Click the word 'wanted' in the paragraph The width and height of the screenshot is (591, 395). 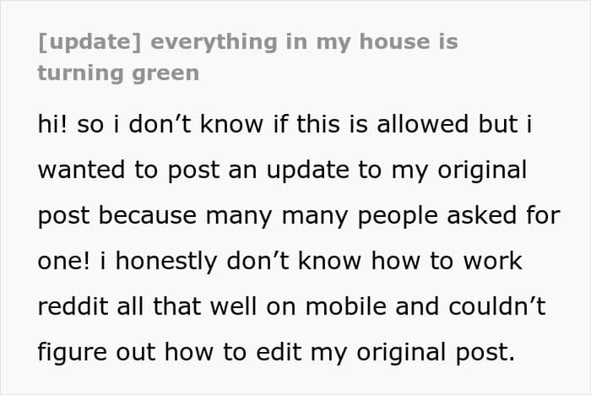pyautogui.click(x=81, y=170)
